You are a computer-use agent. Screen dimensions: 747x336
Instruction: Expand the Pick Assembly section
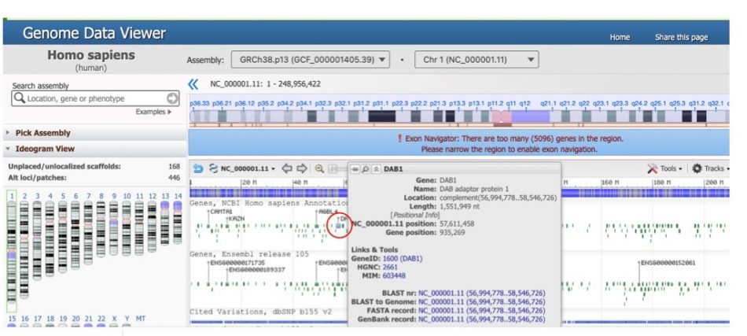(x=43, y=133)
